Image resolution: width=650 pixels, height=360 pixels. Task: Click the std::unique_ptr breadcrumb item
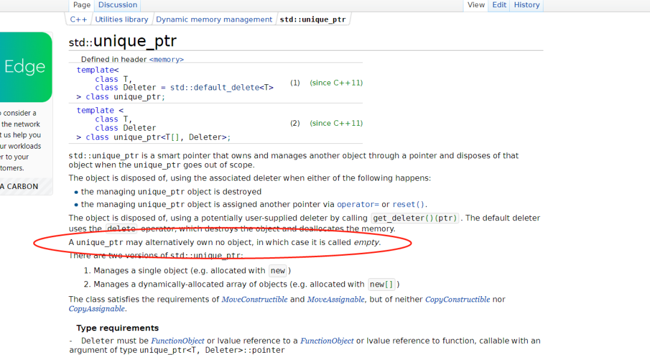312,19
